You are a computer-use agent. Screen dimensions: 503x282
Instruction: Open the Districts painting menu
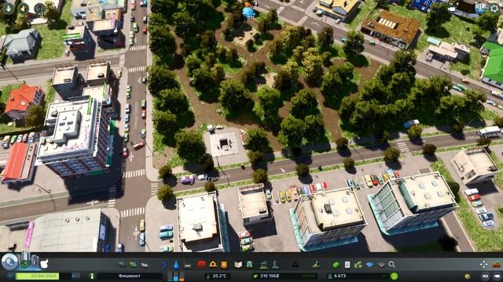click(x=145, y=265)
